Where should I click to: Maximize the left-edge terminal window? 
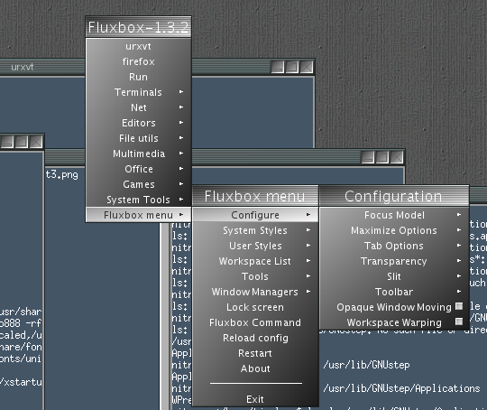pos(22,142)
